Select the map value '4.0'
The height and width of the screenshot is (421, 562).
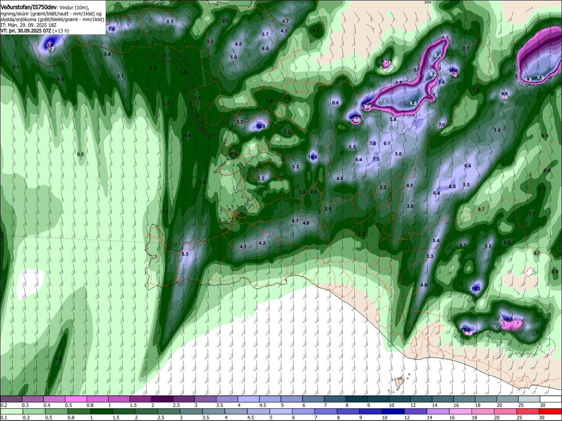coord(306,223)
